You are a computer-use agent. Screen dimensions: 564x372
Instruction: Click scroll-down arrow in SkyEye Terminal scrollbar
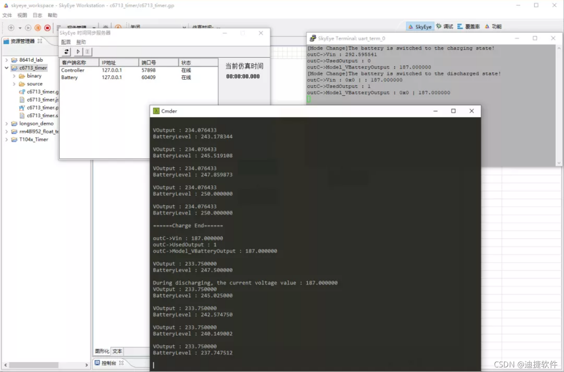pos(559,163)
